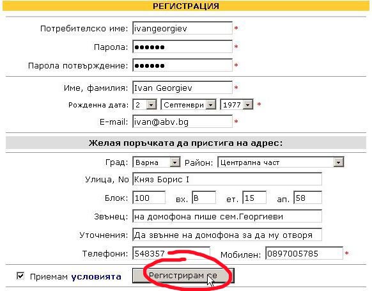This screenshot has width=372, height=291.
Task: Select the Звънец doorbell field
Action: (228, 216)
